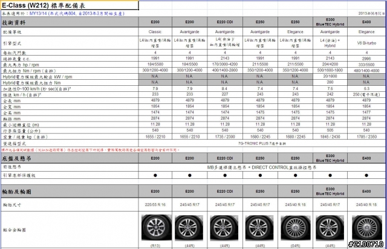Viewport: 387px width, 249px height.
Task: Click the E400 bullet in 引擎底部保護板 row
Action: pos(366,175)
